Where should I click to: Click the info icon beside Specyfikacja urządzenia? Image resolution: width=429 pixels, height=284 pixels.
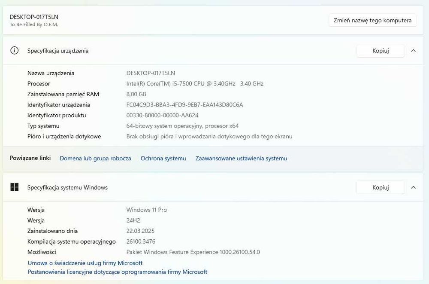[x=14, y=50]
